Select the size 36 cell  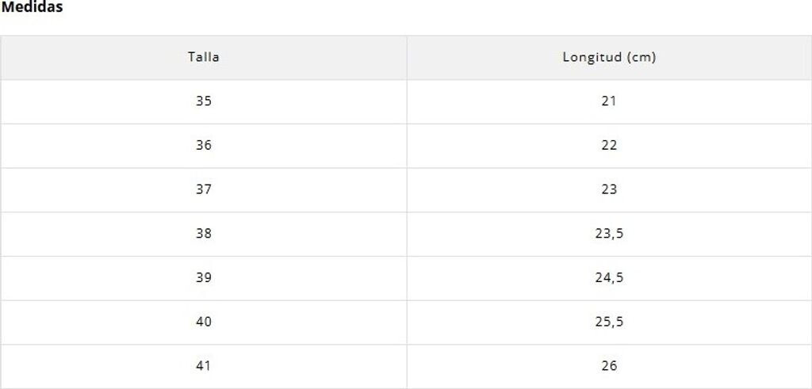click(204, 146)
